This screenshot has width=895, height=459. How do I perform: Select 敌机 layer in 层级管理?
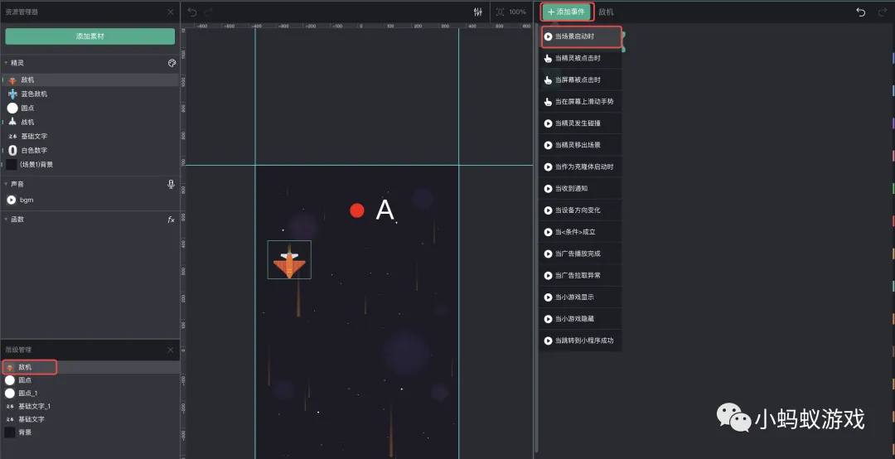tap(90, 367)
